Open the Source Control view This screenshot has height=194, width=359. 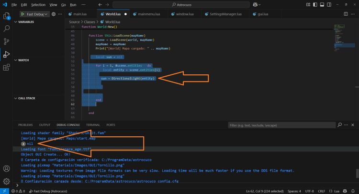pos(7,41)
